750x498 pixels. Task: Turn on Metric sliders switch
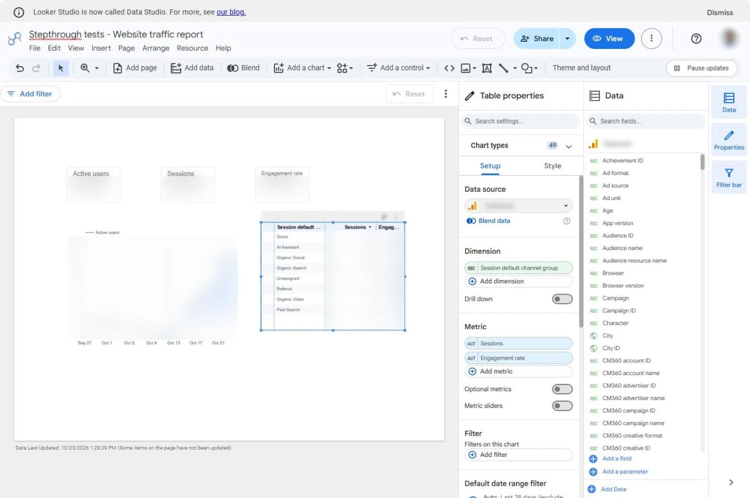pos(562,406)
